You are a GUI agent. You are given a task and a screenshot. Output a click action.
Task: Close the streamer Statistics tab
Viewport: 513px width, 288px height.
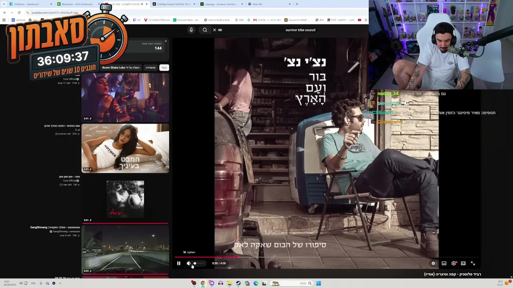[242, 4]
